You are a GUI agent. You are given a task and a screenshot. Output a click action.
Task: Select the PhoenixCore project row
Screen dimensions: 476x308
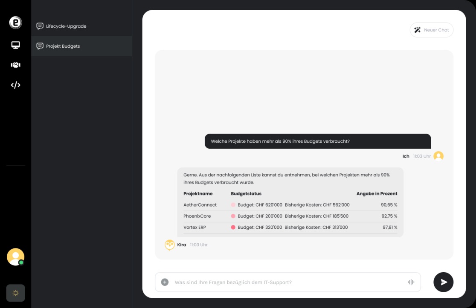tap(290, 216)
